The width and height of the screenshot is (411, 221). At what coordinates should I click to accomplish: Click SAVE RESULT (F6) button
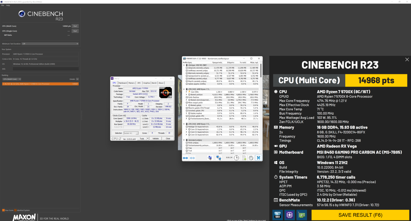(x=360, y=215)
